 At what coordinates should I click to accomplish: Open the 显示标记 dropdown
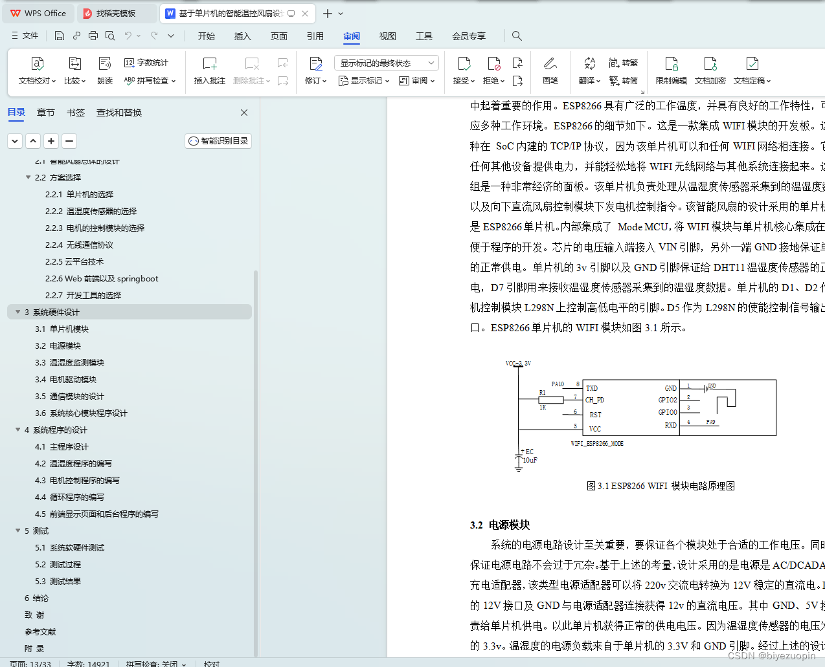[x=364, y=81]
